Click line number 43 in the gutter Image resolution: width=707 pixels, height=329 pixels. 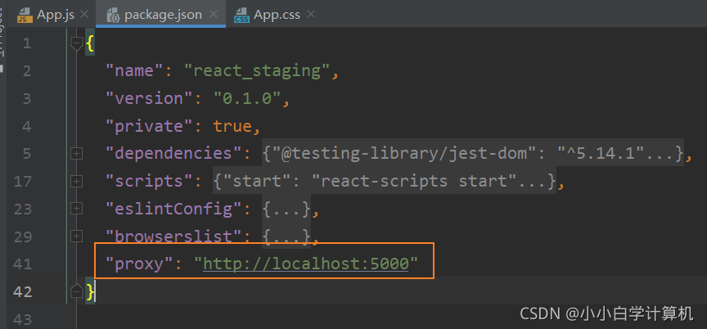[23, 319]
